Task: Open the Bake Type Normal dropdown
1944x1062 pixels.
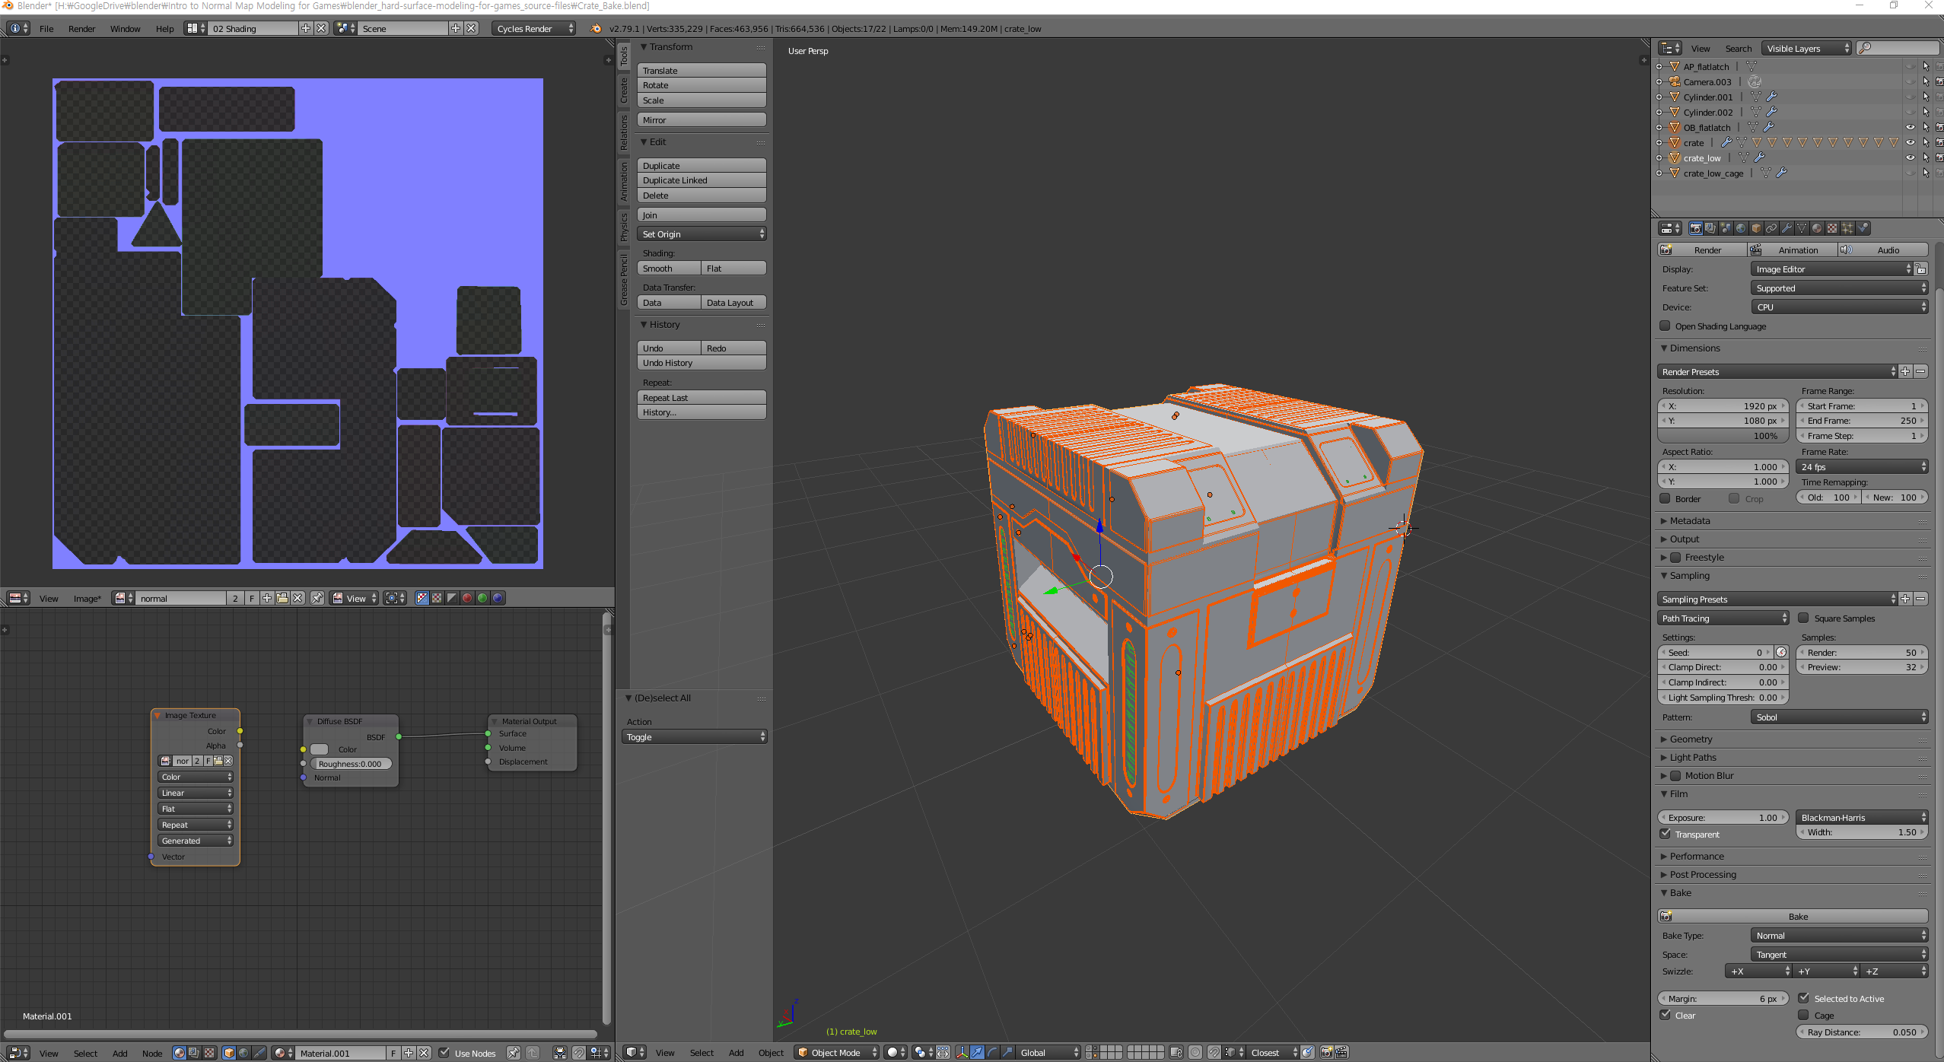Action: pyautogui.click(x=1839, y=936)
